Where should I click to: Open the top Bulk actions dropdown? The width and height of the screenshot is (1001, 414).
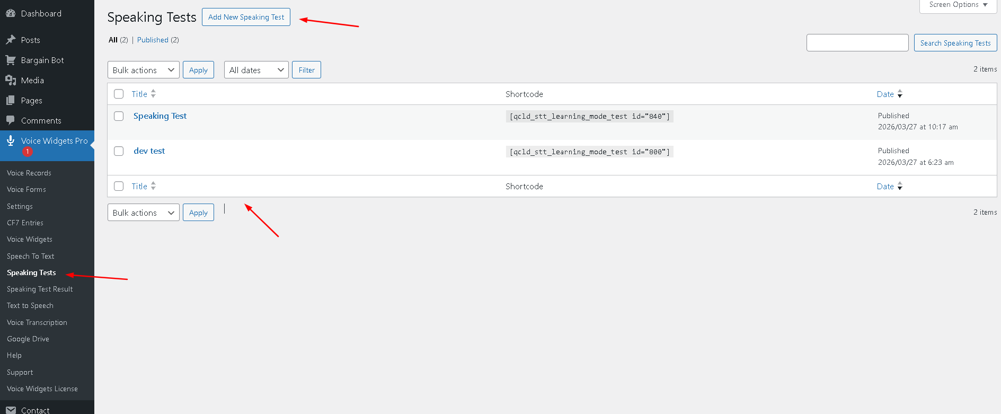pyautogui.click(x=143, y=70)
